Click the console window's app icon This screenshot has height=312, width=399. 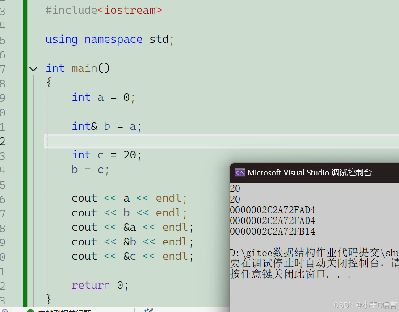click(239, 173)
